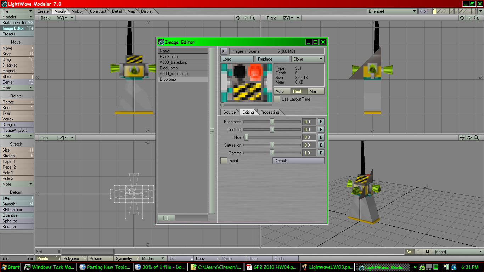Click rotate icon in Right viewport header

(469, 18)
